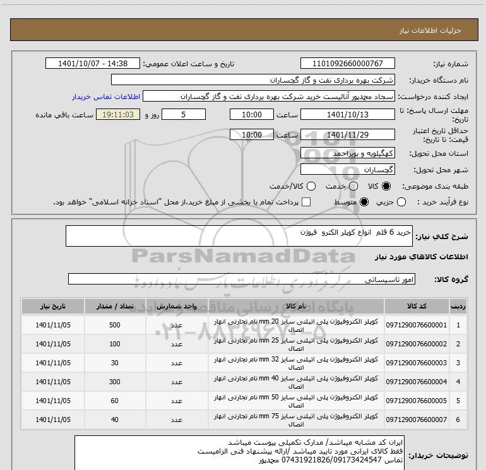Click item code 0971290076600003
The height and width of the screenshot is (470, 486).
[x=417, y=363]
